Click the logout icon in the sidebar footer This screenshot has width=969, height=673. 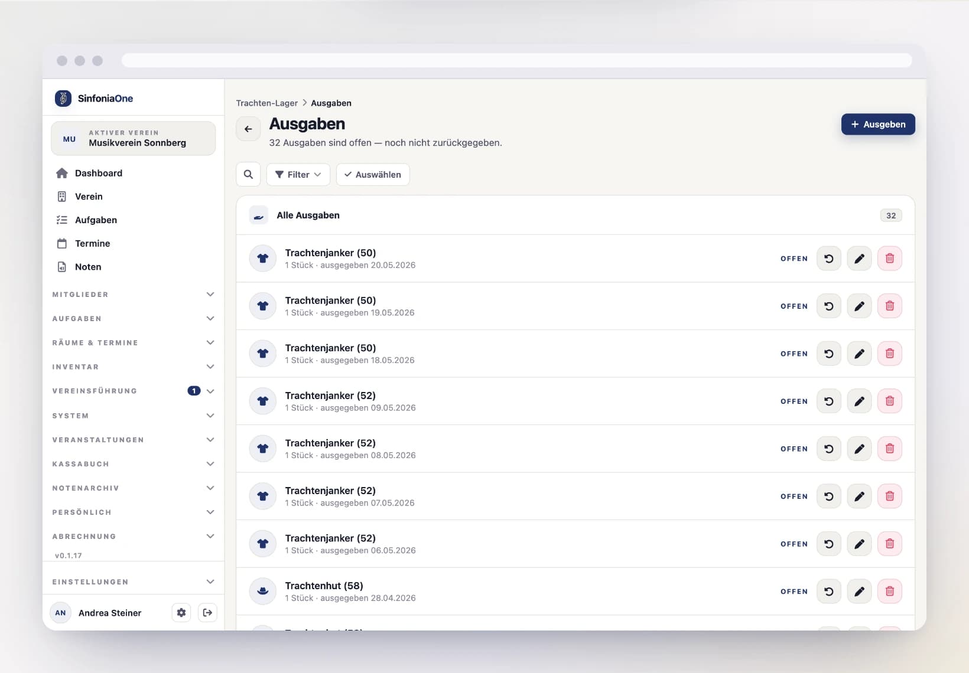click(207, 613)
